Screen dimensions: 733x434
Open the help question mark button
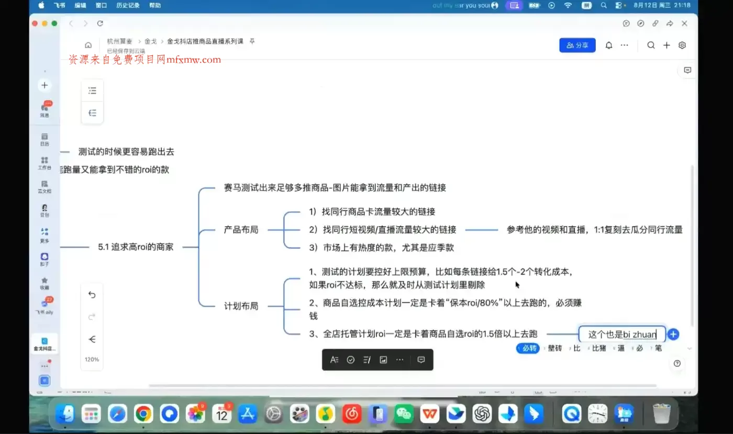point(677,363)
